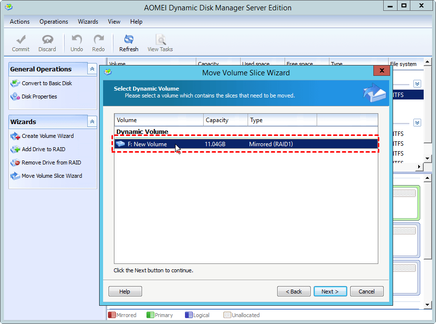
Task: Select Remove Drive from RAID link
Action: 51,162
